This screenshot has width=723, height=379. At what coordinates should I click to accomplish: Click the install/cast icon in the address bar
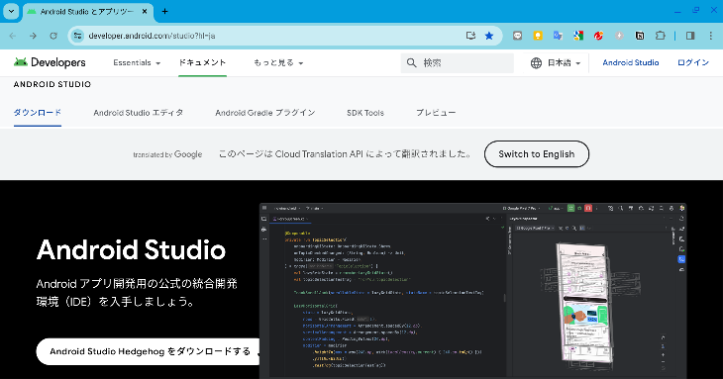470,36
